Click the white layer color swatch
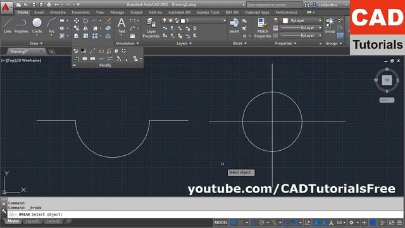This screenshot has width=405, height=228. (x=183, y=20)
